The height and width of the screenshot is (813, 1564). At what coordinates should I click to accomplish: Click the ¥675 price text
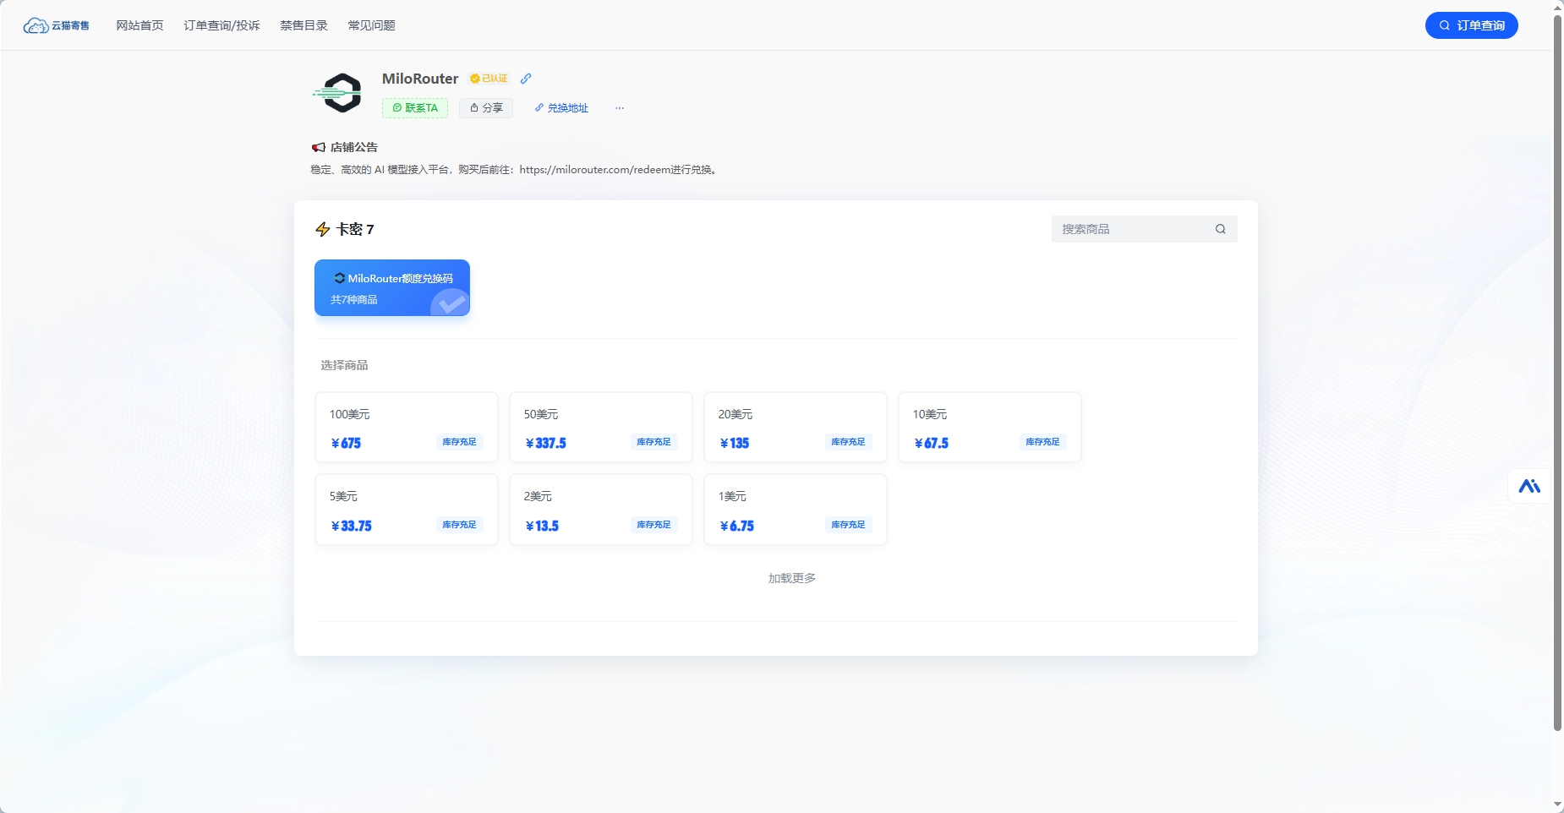pos(346,443)
